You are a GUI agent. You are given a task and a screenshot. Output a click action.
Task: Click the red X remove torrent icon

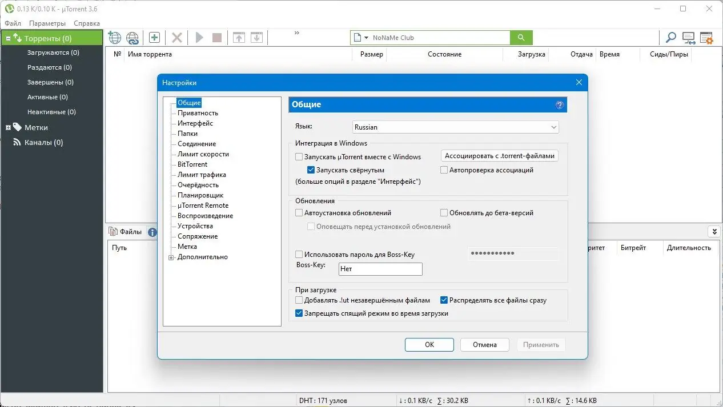(176, 37)
